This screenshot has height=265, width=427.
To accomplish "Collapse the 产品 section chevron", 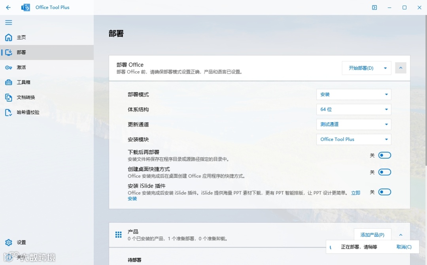I will pos(401,235).
